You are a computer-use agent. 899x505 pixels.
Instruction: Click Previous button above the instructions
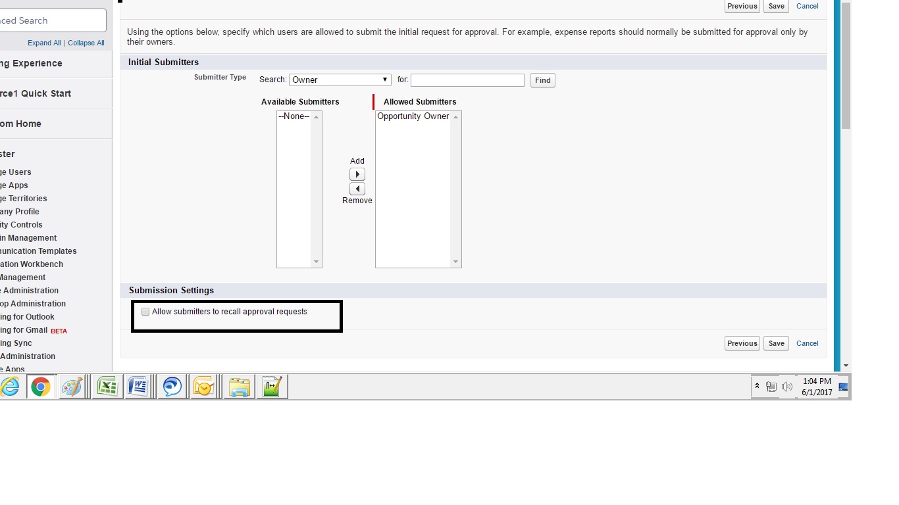(742, 6)
